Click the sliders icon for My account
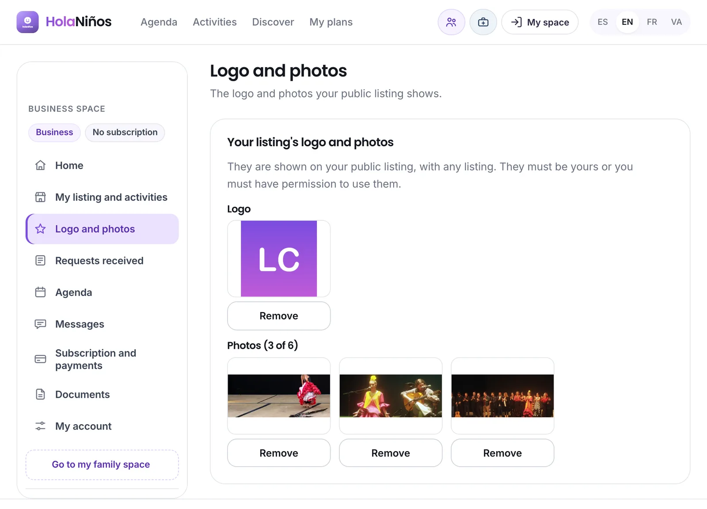The image size is (707, 509). tap(40, 426)
